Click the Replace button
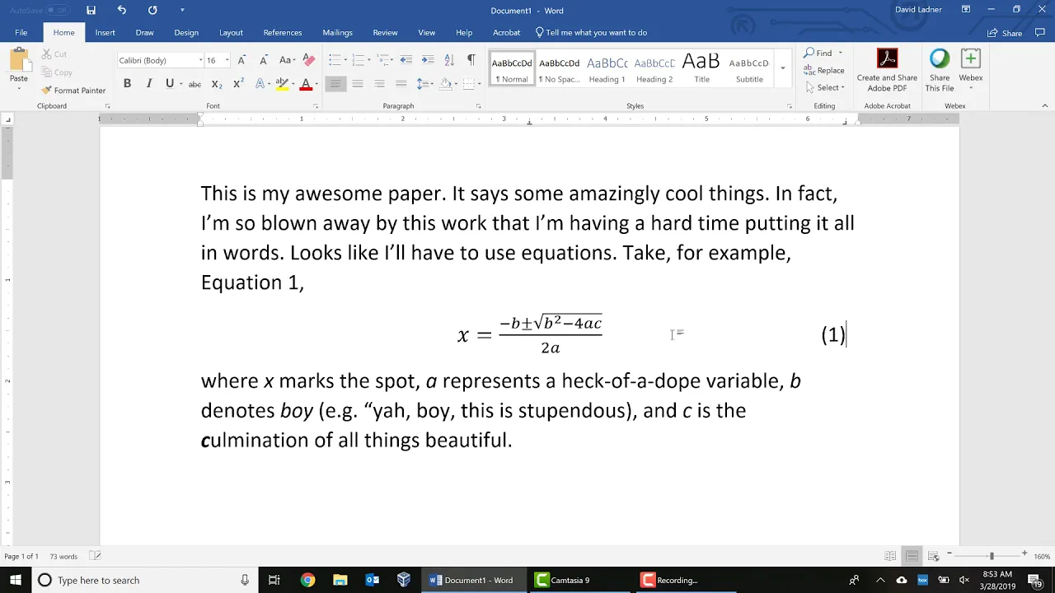The height and width of the screenshot is (593, 1055). point(824,70)
